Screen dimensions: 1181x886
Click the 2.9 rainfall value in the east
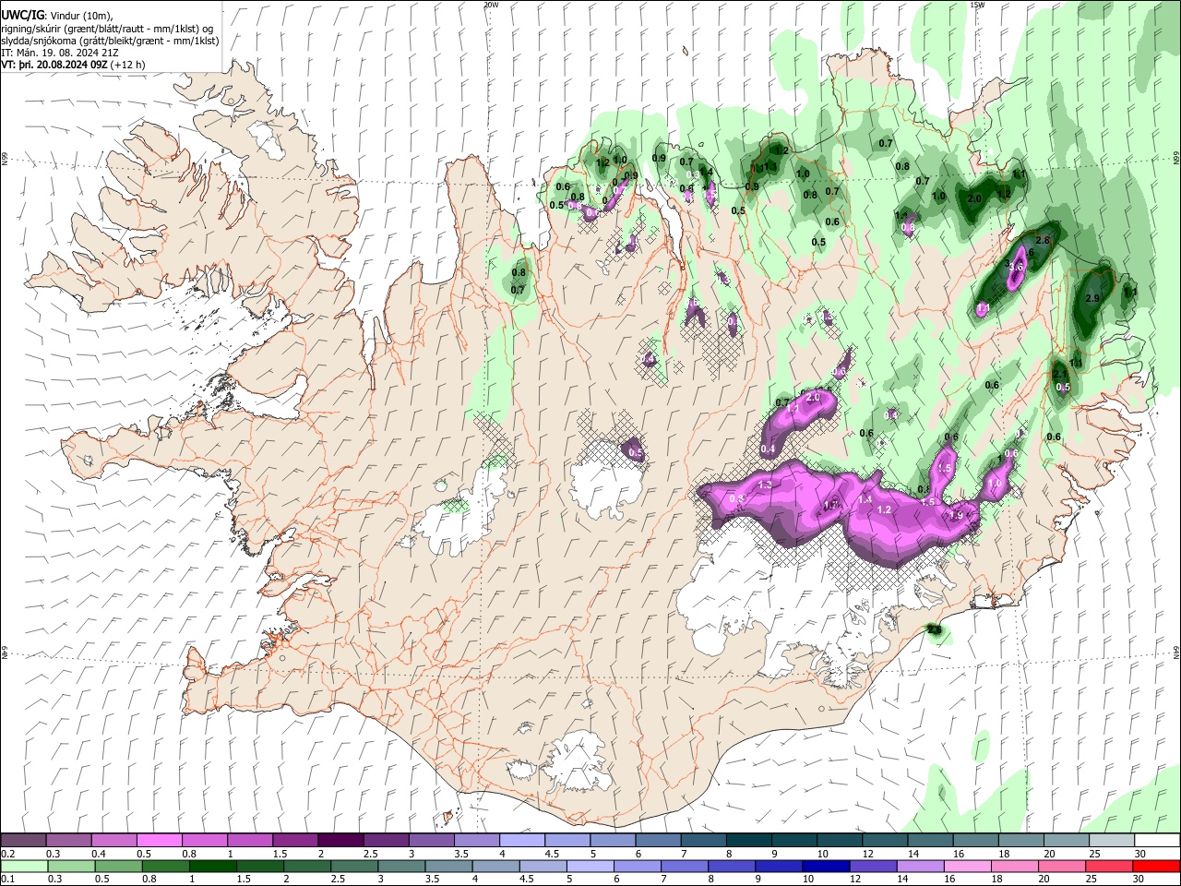click(x=1092, y=298)
